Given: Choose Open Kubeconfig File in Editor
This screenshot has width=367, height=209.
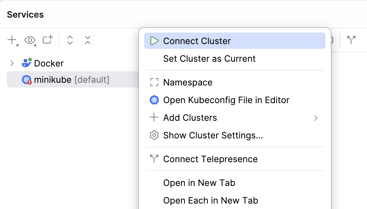Looking at the screenshot, I should (226, 100).
